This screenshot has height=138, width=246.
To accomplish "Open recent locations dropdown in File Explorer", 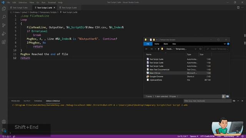I will (155, 49).
